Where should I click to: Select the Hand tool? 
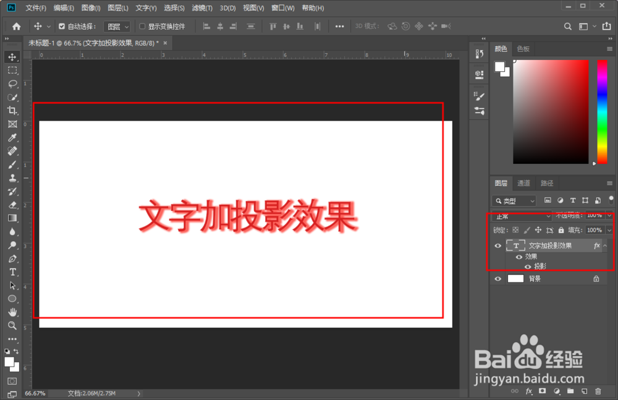pyautogui.click(x=12, y=312)
